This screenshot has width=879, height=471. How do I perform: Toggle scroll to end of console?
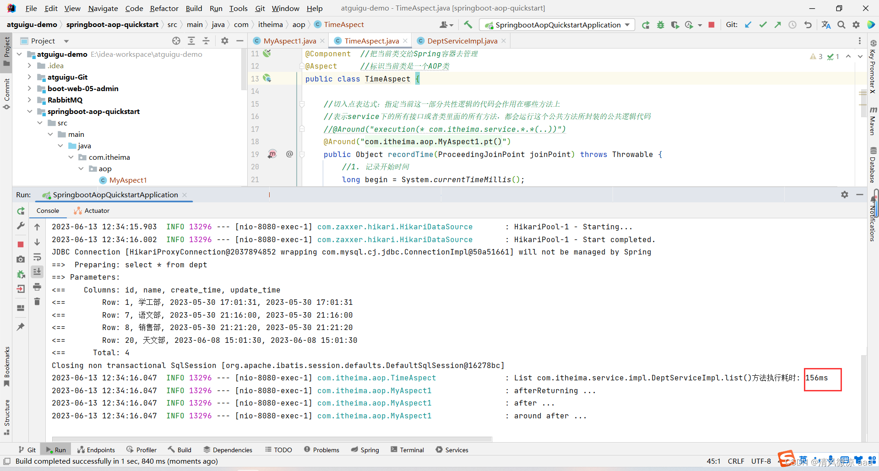point(37,271)
